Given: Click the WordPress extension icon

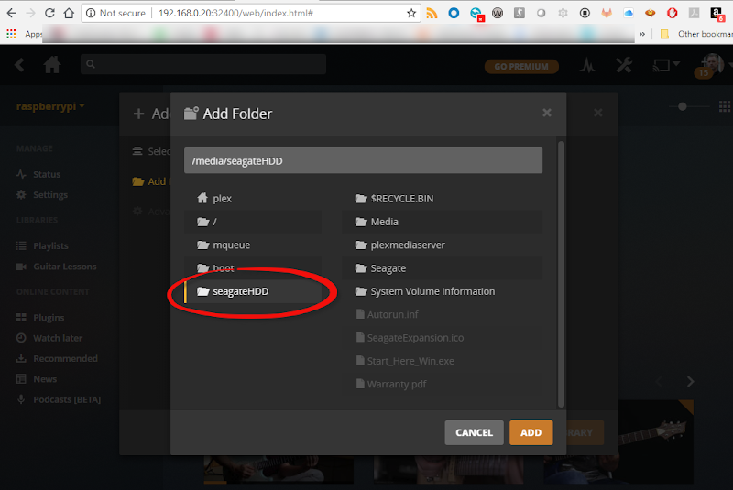Looking at the screenshot, I should click(x=498, y=13).
